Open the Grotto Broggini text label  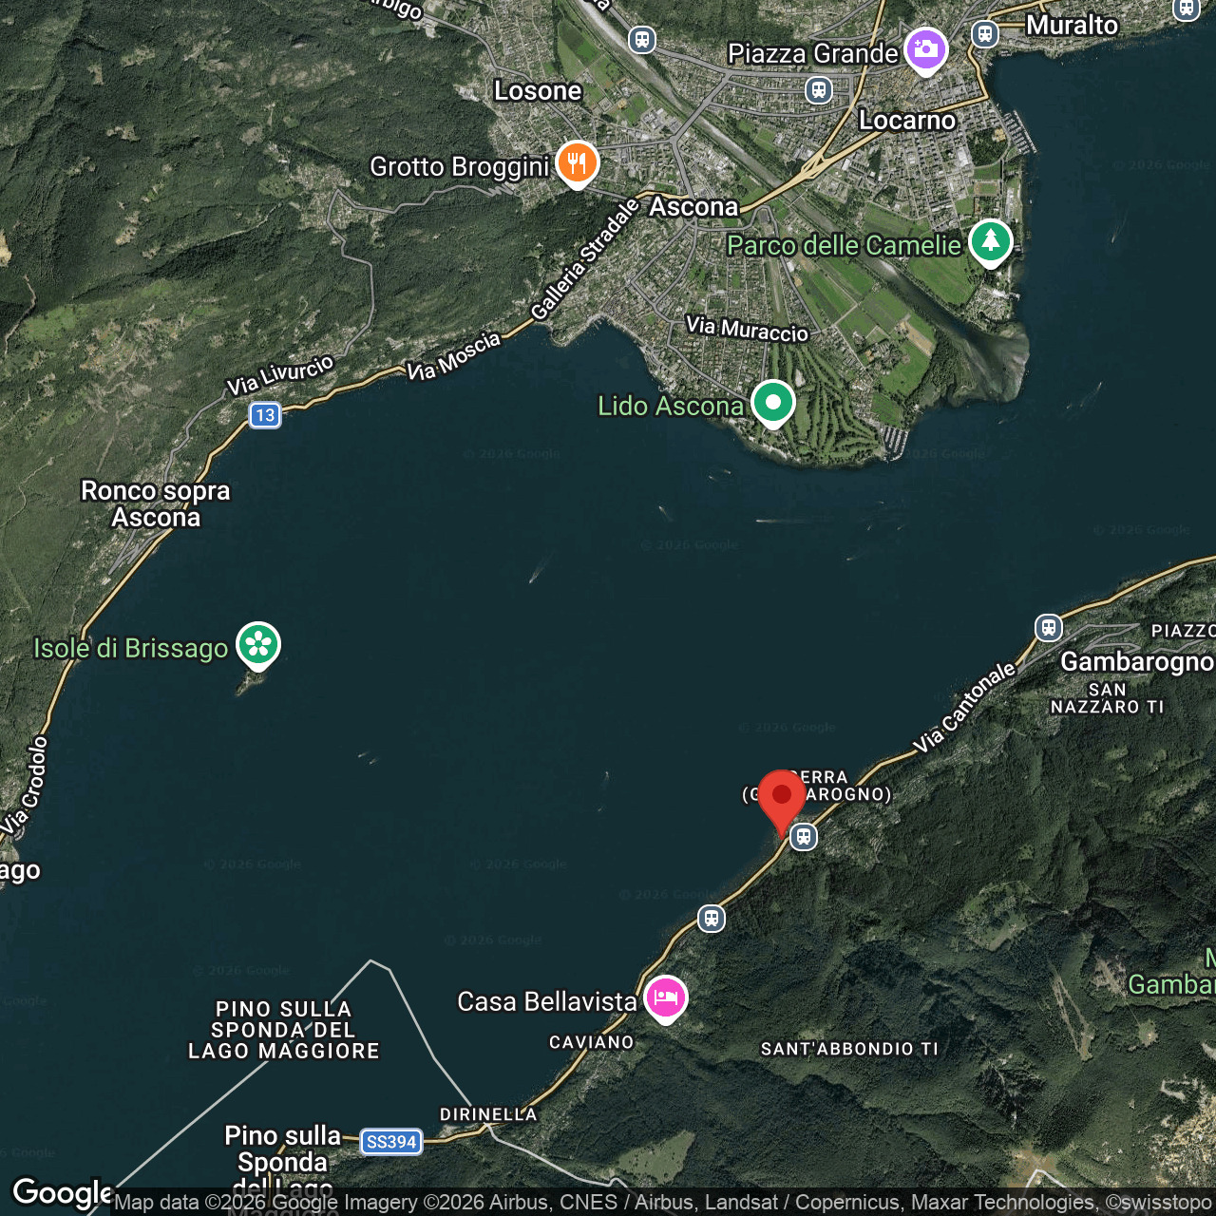click(460, 167)
